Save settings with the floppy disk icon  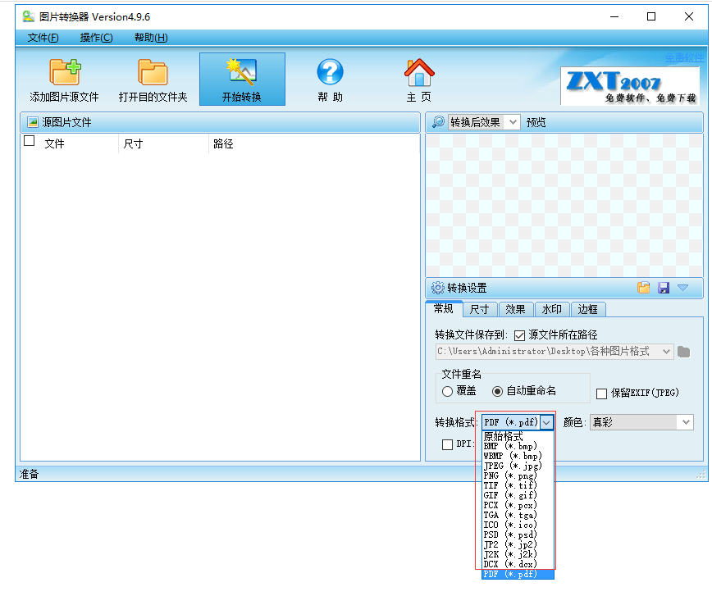tap(664, 288)
